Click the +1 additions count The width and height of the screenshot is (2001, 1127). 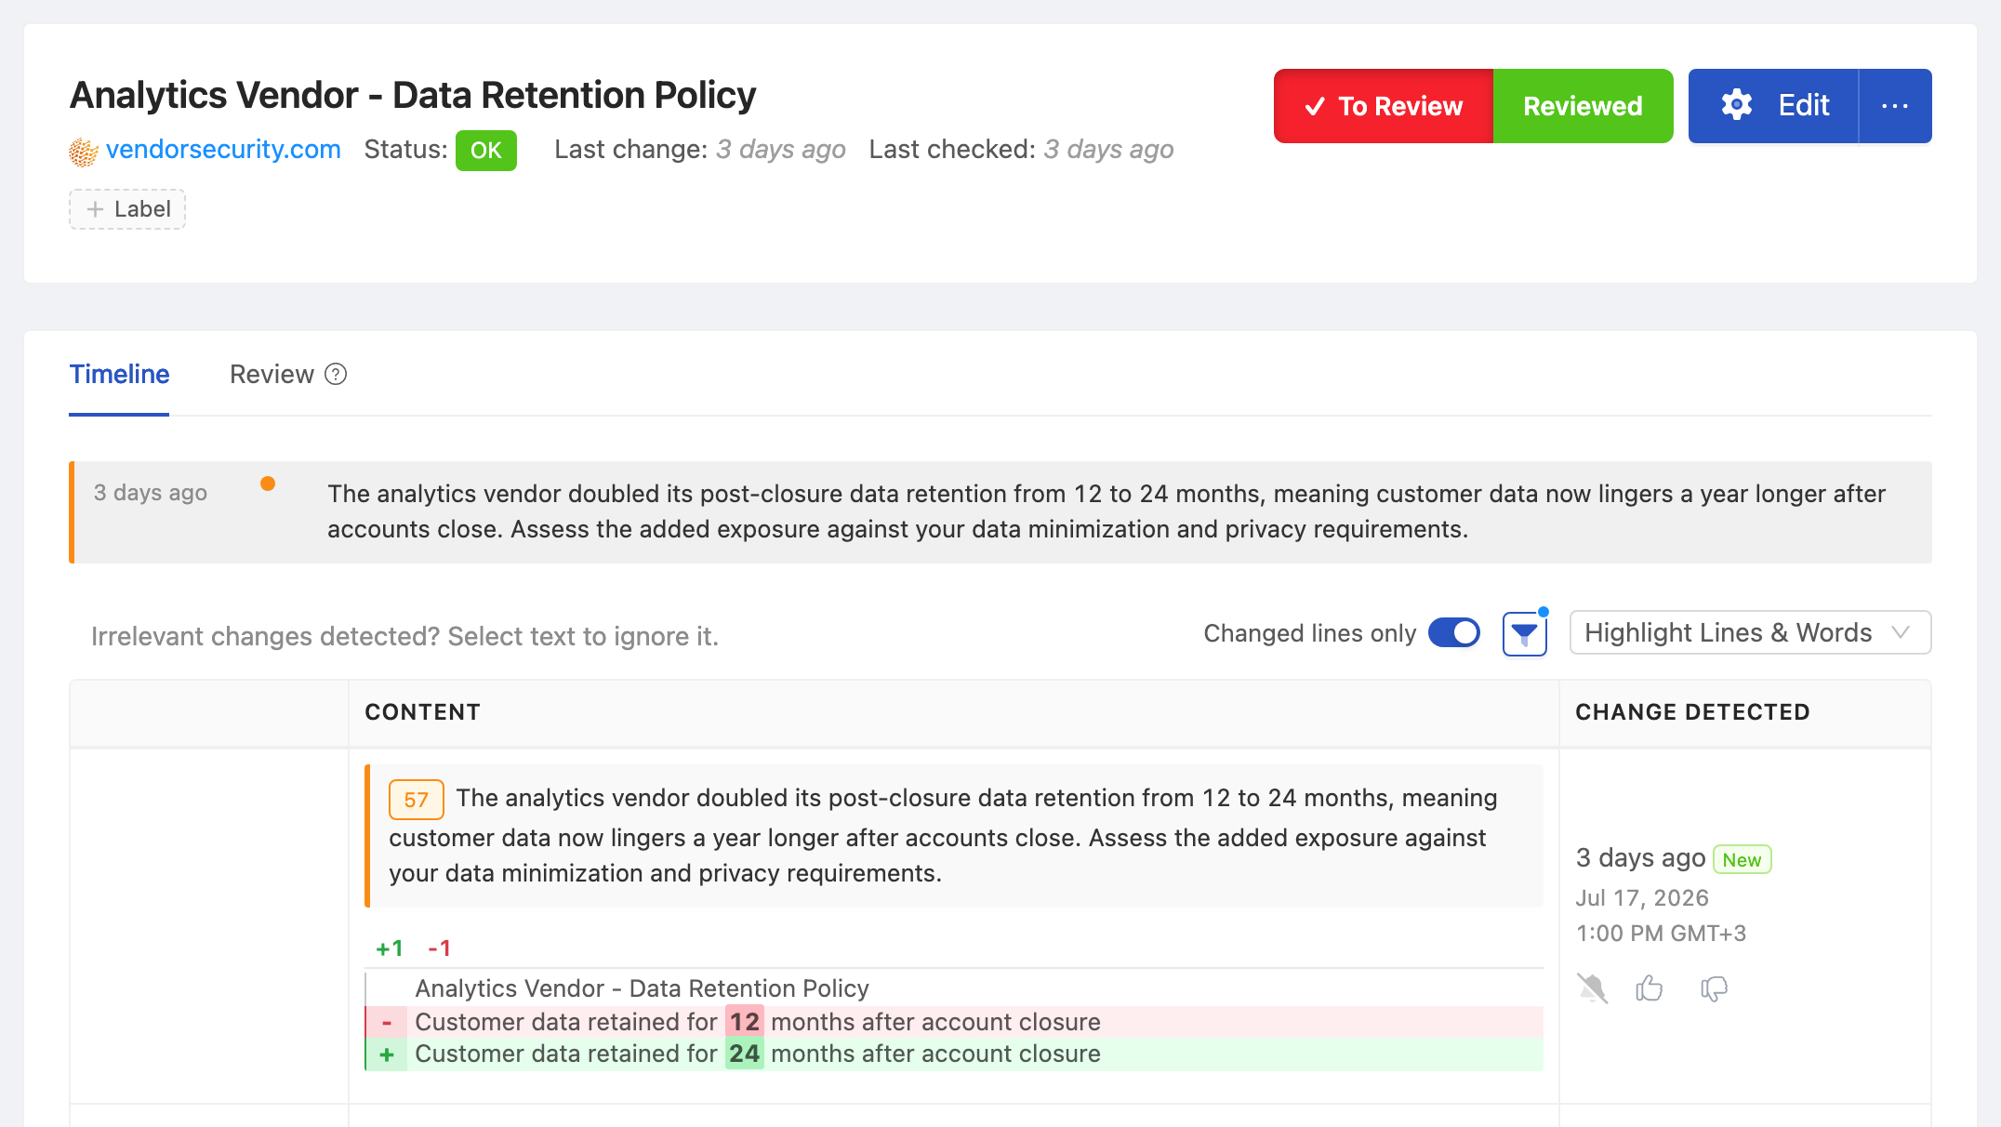pos(390,948)
